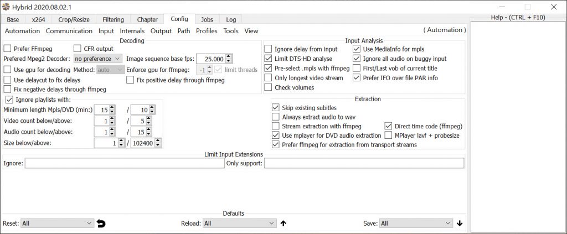The image size is (567, 234).
Task: Open the decoding Method auto dropdown
Action: 111,70
